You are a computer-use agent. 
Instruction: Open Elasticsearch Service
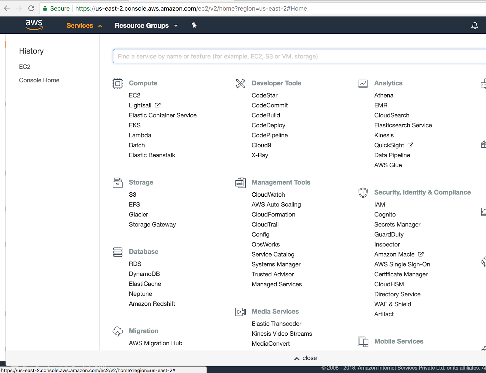tap(403, 125)
